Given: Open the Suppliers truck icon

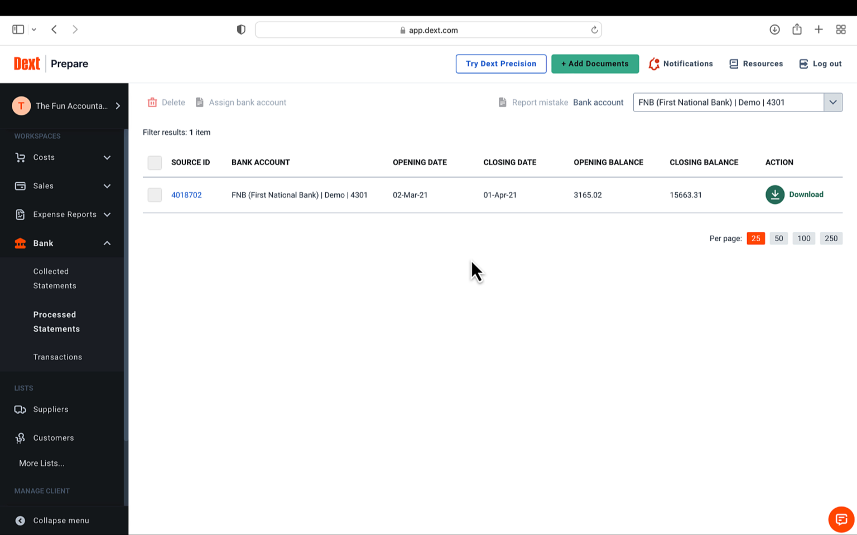Looking at the screenshot, I should click(20, 409).
